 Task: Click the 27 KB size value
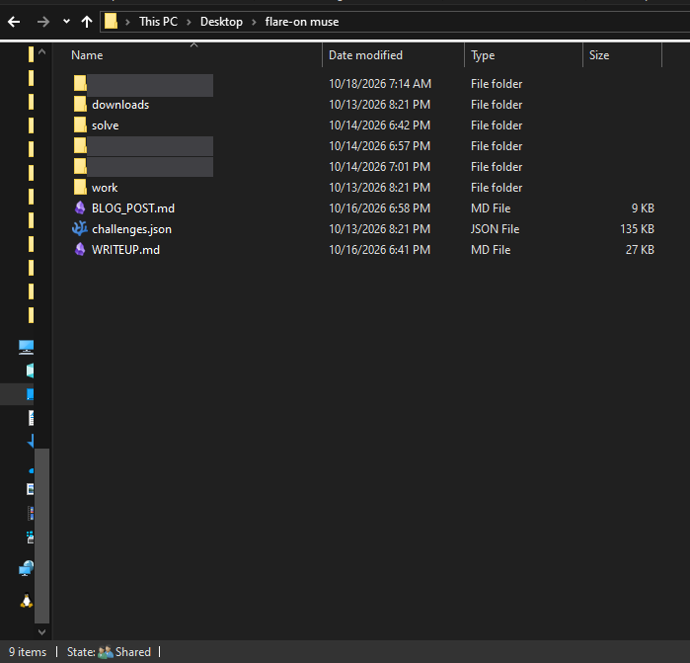(x=640, y=250)
